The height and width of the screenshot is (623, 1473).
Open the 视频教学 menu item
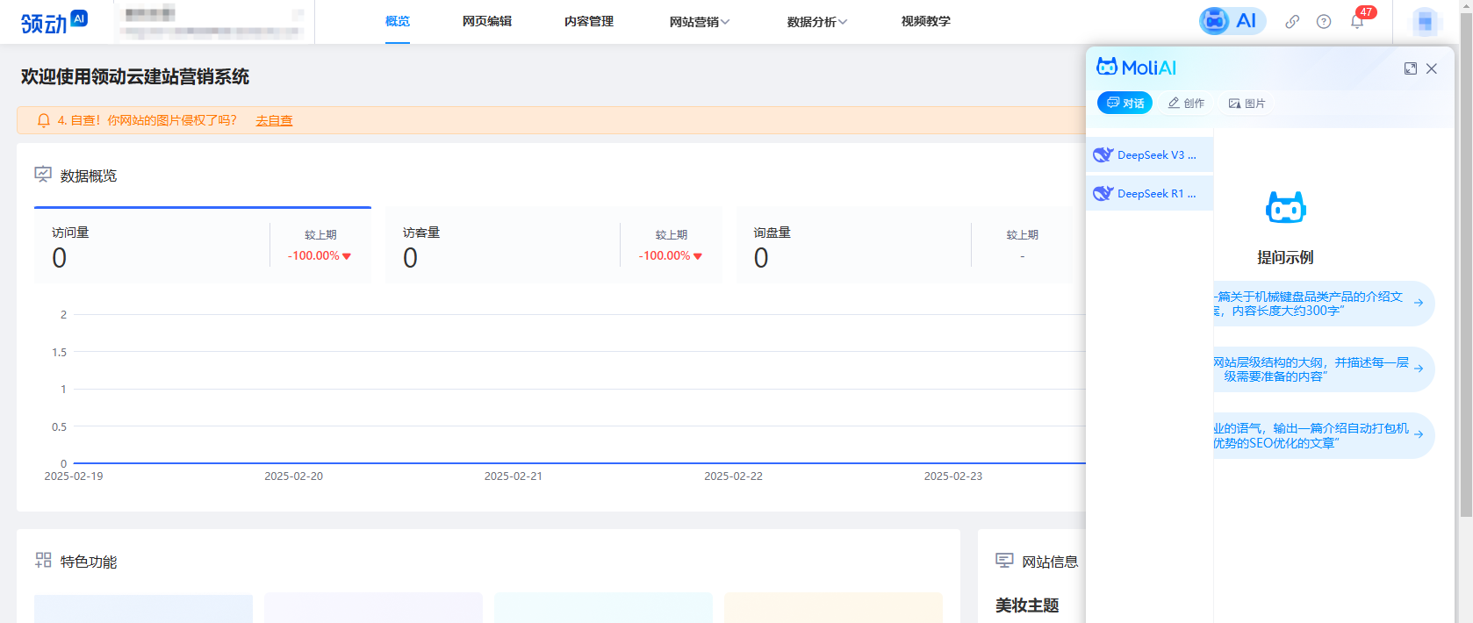(x=925, y=22)
